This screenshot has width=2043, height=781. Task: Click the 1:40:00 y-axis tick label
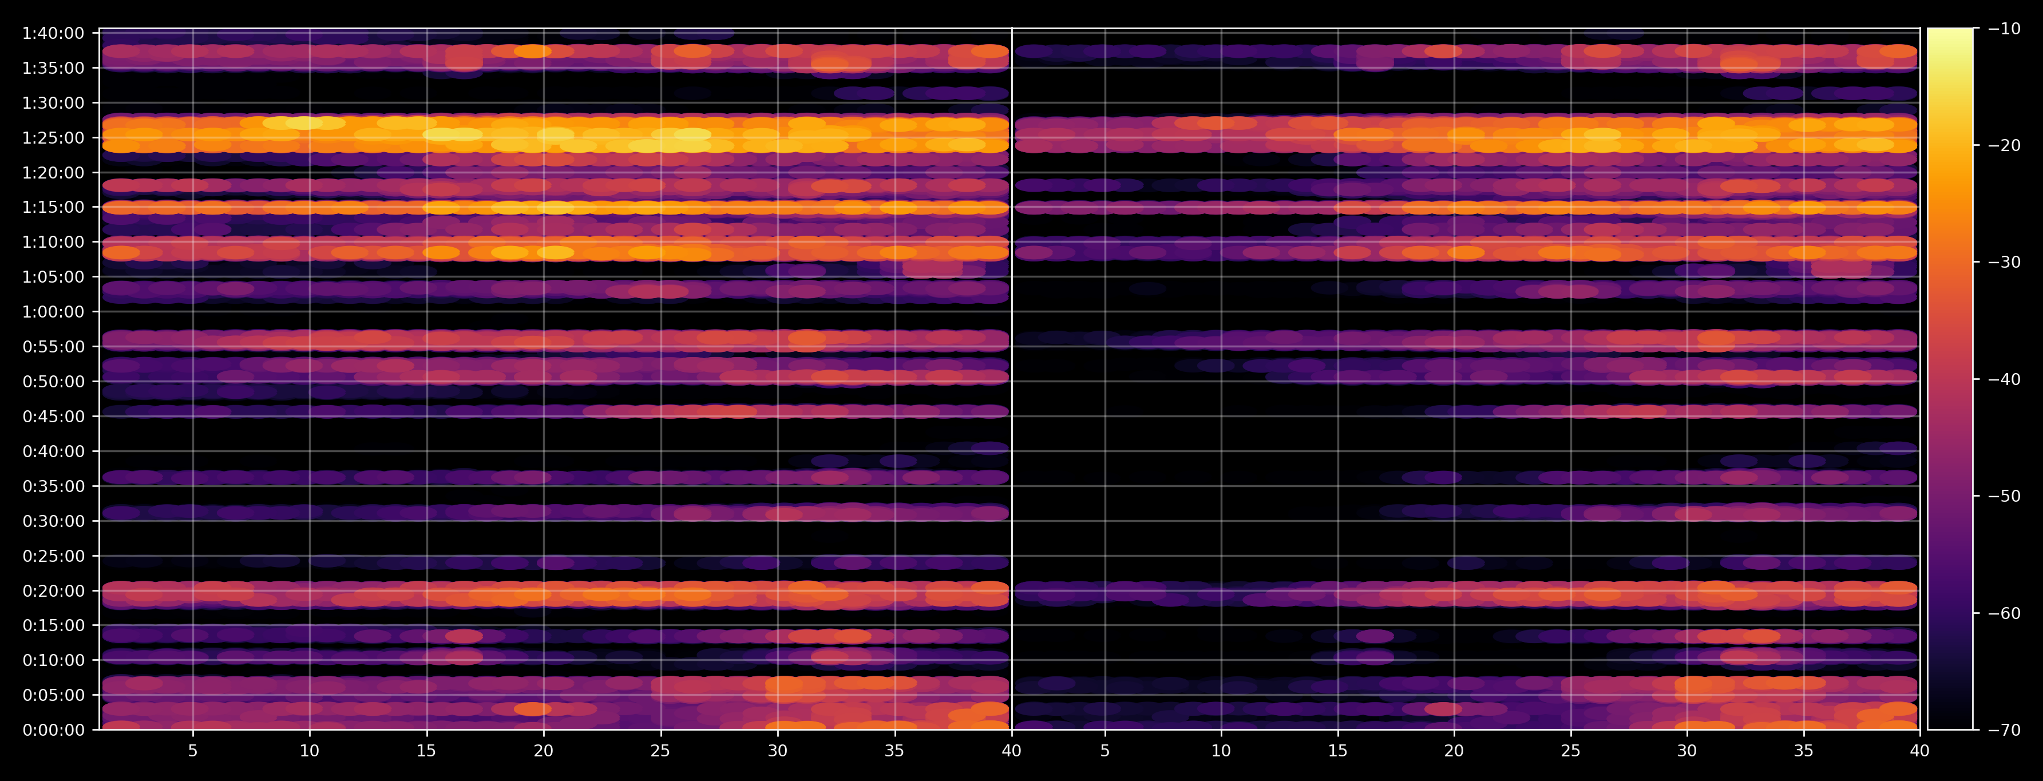point(53,33)
